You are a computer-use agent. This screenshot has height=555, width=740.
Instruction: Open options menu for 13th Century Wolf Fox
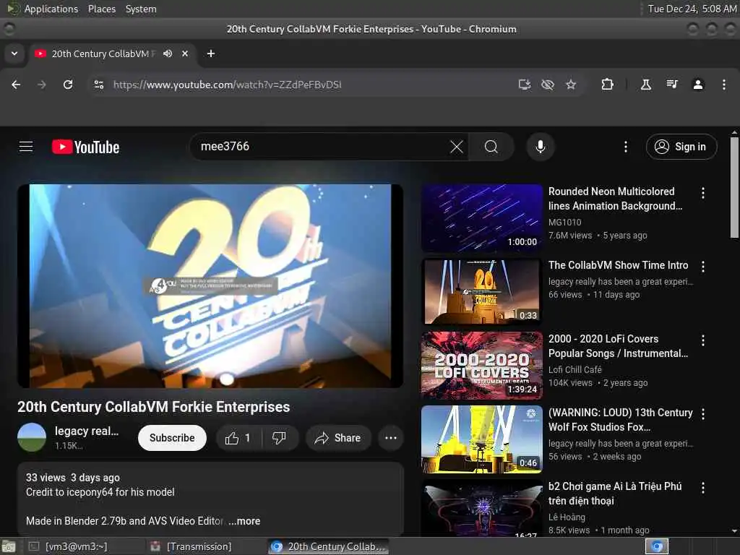click(702, 414)
